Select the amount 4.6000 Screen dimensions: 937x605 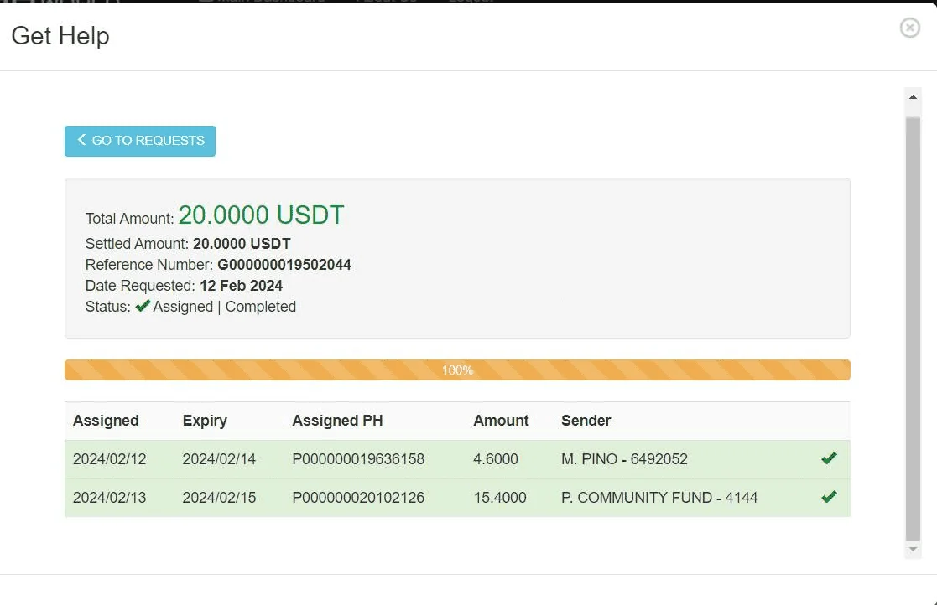click(496, 459)
